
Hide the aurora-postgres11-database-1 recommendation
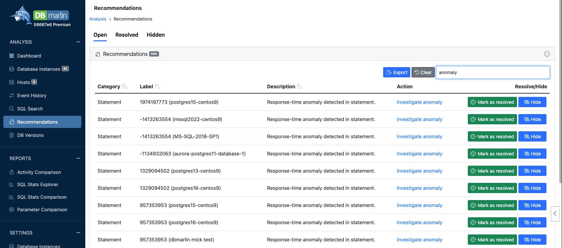click(532, 154)
